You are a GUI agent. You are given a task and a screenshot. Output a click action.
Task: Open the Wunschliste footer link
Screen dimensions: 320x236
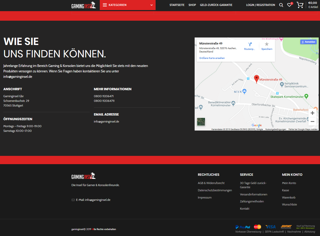[x=289, y=204]
